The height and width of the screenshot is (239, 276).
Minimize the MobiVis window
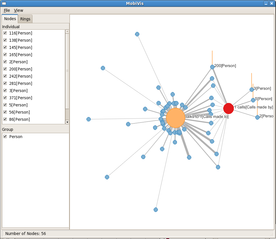(266, 3)
